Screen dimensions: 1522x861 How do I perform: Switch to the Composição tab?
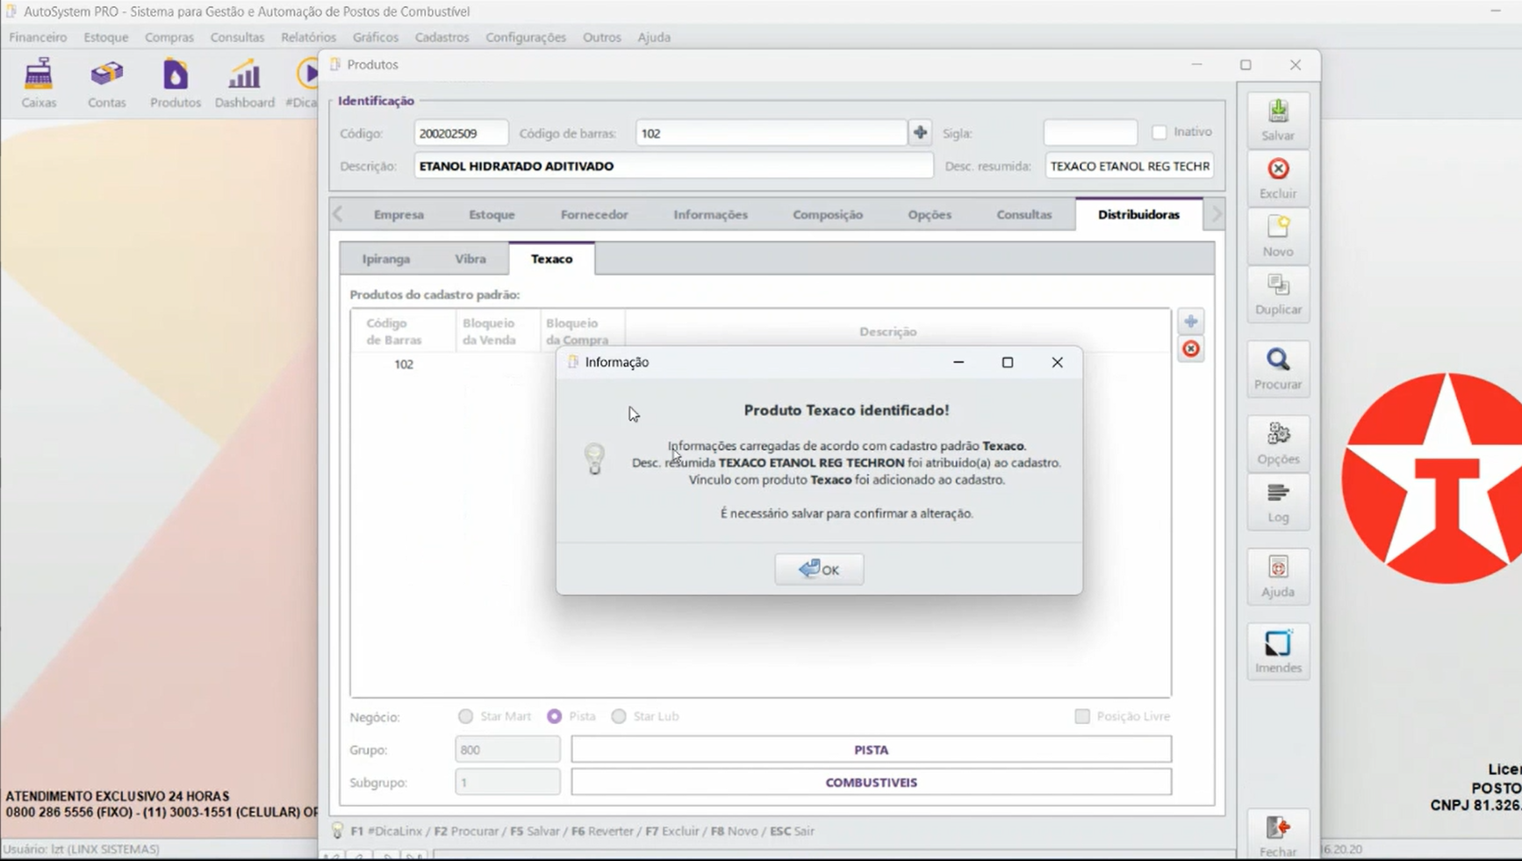point(828,214)
